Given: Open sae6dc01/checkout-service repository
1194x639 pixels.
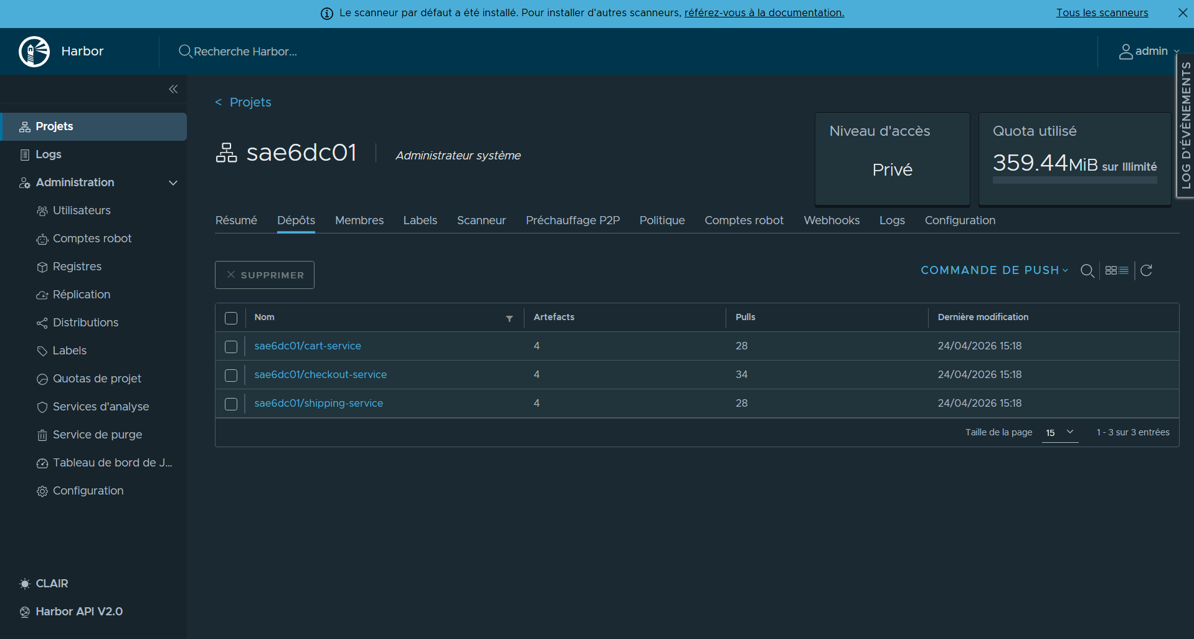Looking at the screenshot, I should tap(320, 374).
